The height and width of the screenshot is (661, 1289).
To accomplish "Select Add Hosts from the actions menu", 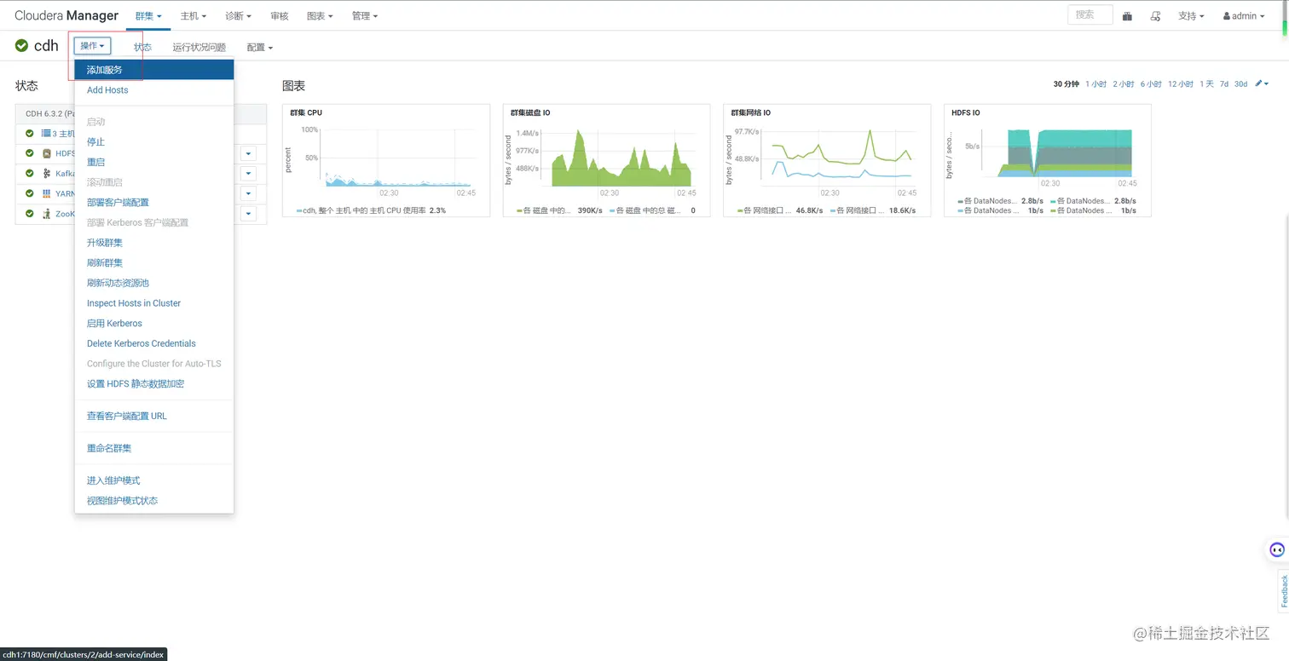I will (x=154, y=90).
